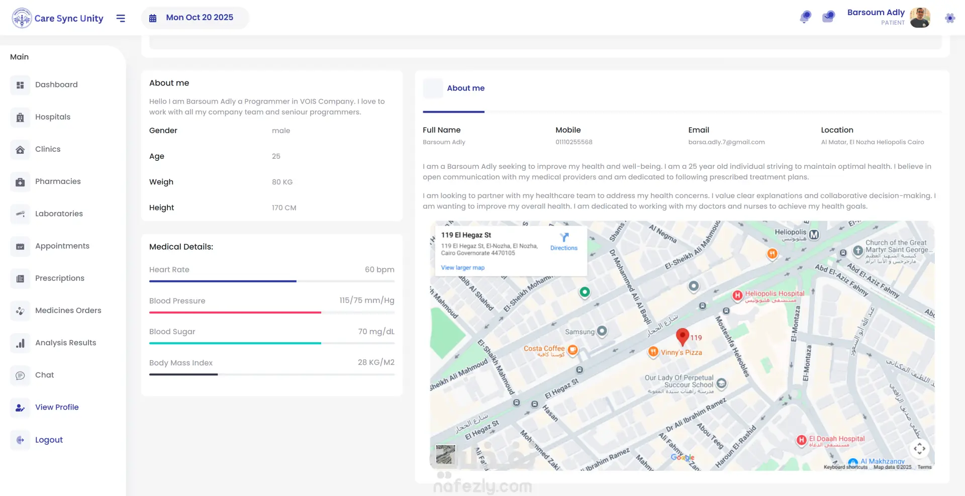965x496 pixels.
Task: Click the Our Lady Of Perpetual Succour School marker
Action: point(721,384)
